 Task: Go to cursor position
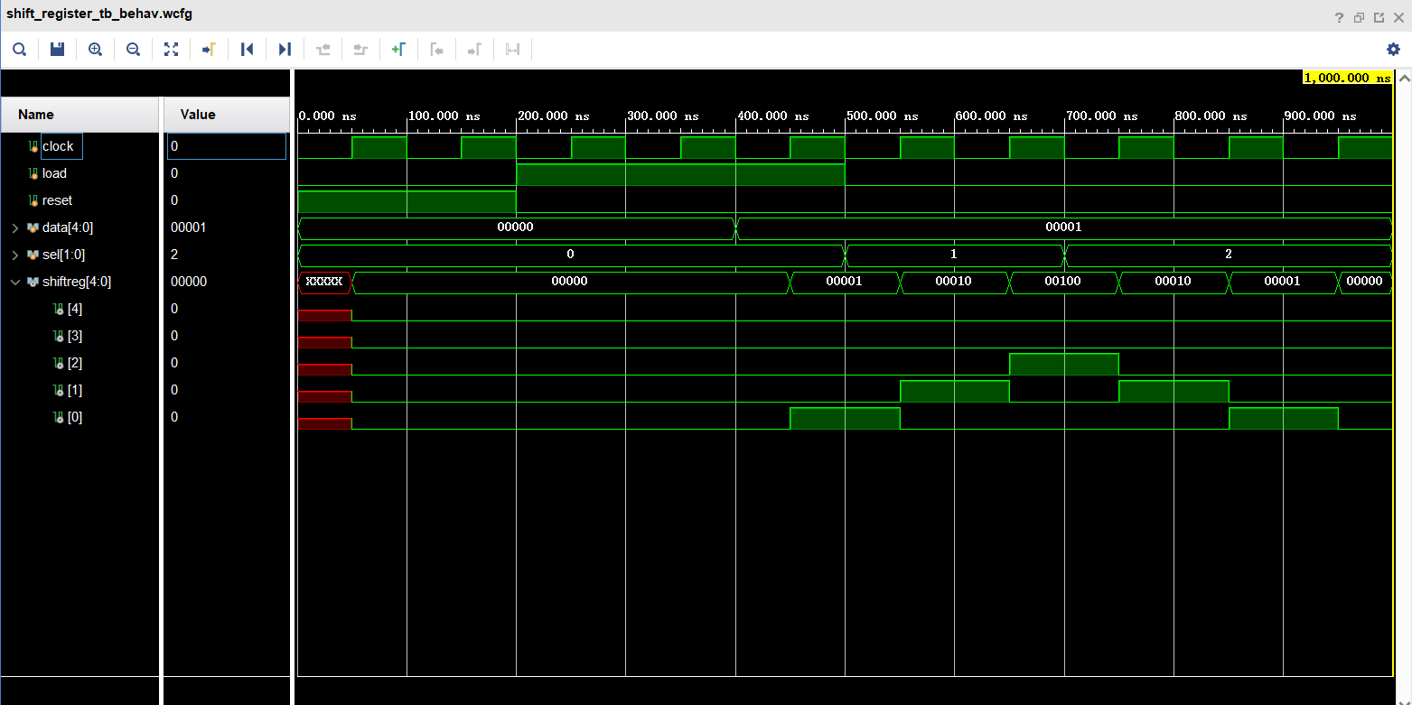209,50
